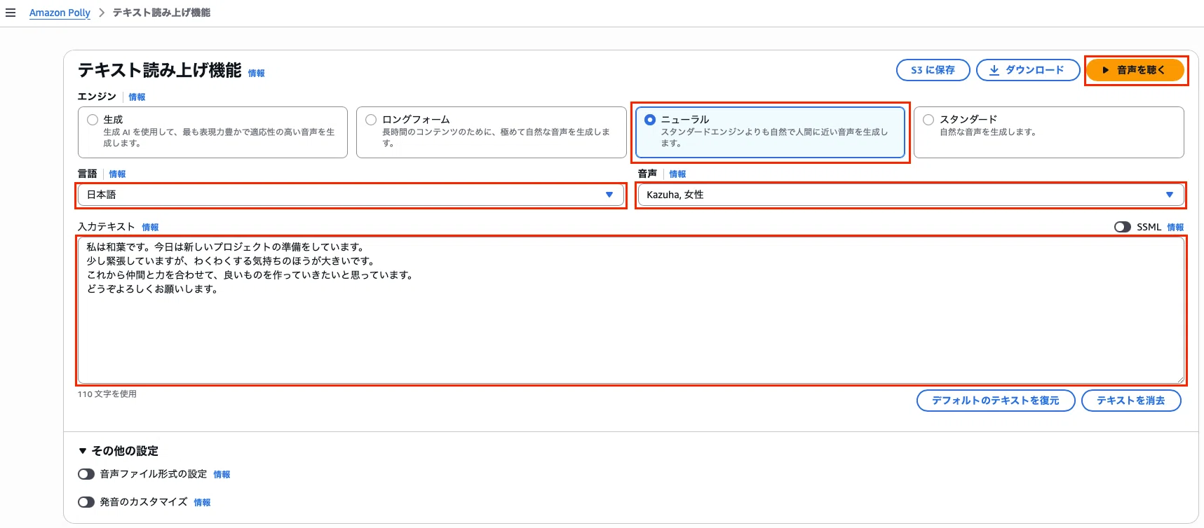The height and width of the screenshot is (528, 1204).
Task: Select the 生成 engine radio button
Action: [93, 120]
